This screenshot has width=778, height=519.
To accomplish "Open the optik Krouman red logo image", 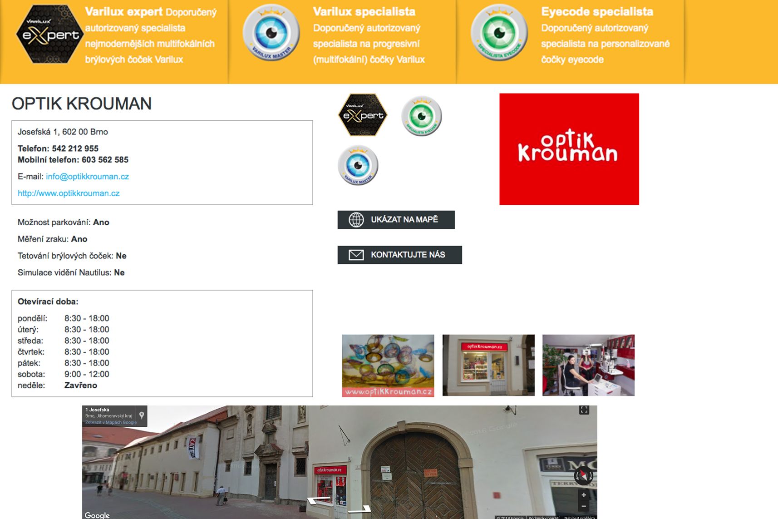I will click(x=569, y=149).
